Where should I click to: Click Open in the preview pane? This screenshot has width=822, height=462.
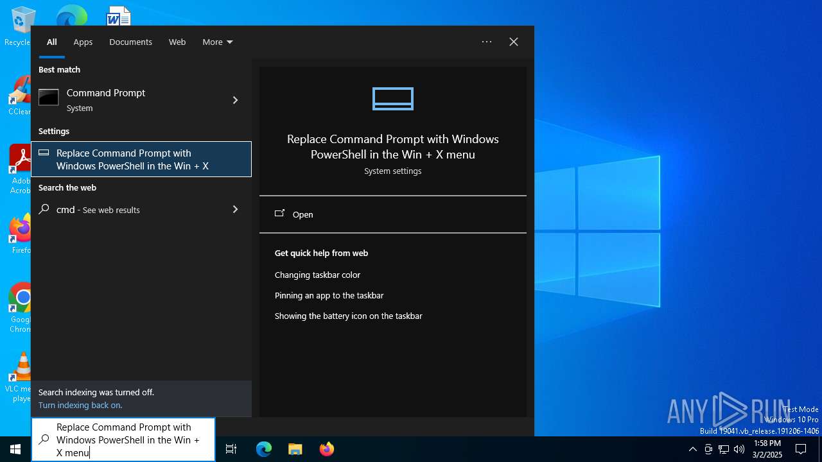coord(393,214)
